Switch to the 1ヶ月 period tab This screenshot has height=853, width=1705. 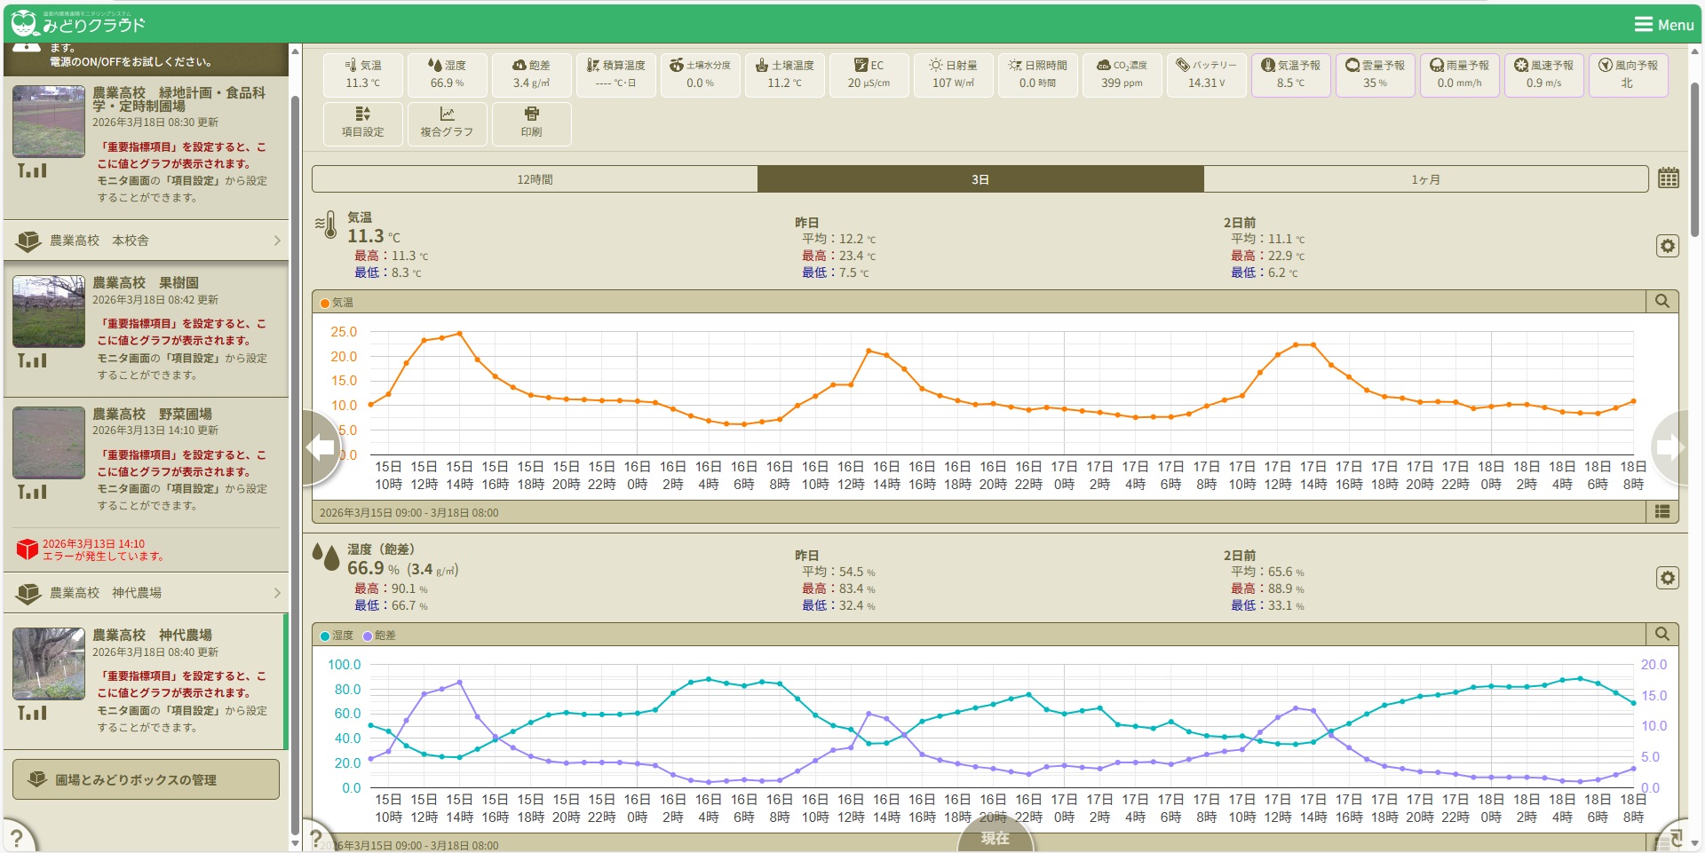point(1425,179)
